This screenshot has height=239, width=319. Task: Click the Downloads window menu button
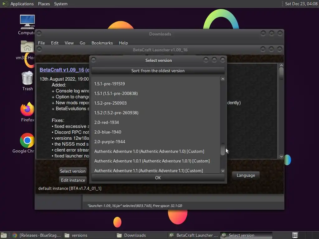(x=39, y=33)
